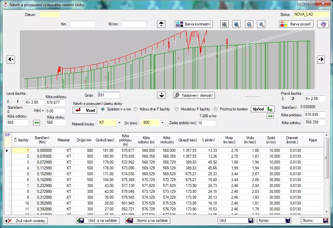Open the Materiál trouby dropdown
This screenshot has height=228, width=333.
119,123
